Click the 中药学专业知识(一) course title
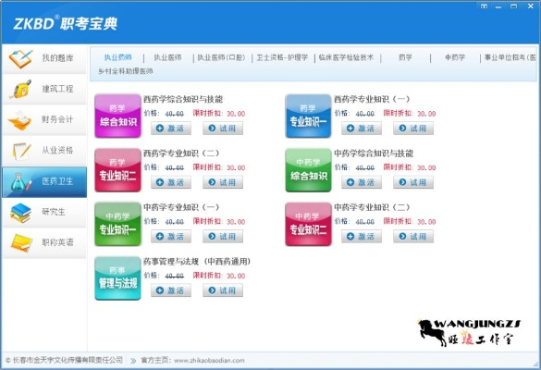The width and height of the screenshot is (541, 370). tap(181, 207)
